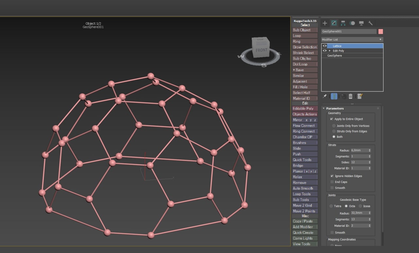Select the Lattice modifier in stack
419x253 pixels.
tap(352, 46)
